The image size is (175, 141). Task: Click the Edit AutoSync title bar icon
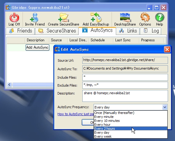click(57, 49)
